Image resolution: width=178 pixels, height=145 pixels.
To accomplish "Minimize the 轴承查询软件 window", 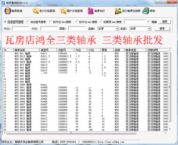I will pyautogui.click(x=158, y=2).
